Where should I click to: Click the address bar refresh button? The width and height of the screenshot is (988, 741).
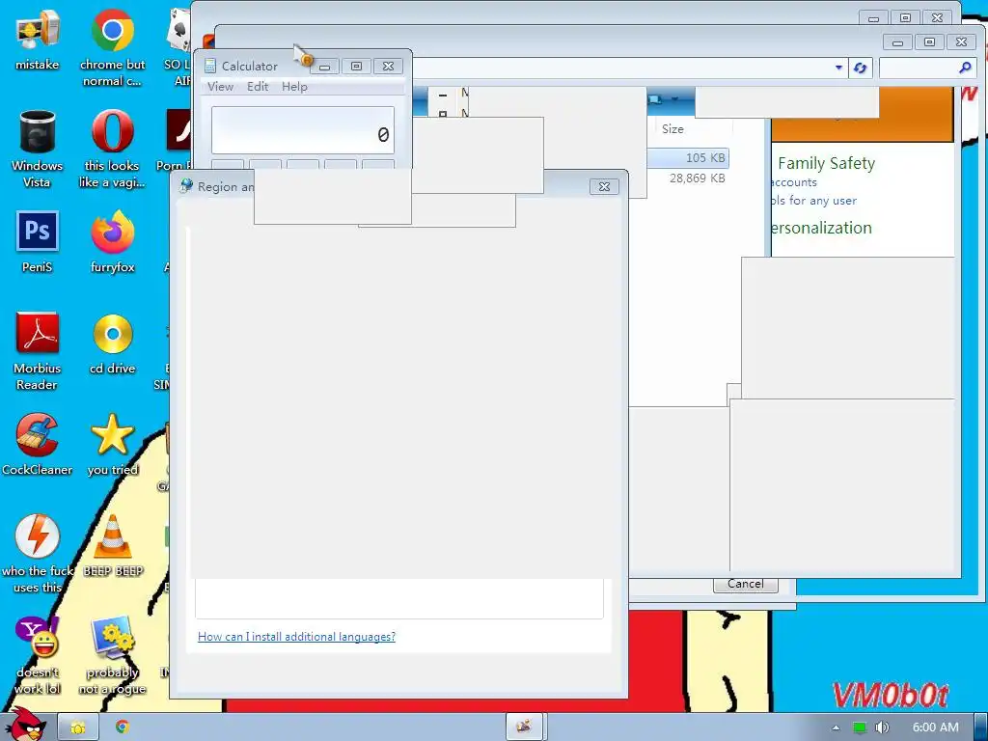tap(860, 68)
